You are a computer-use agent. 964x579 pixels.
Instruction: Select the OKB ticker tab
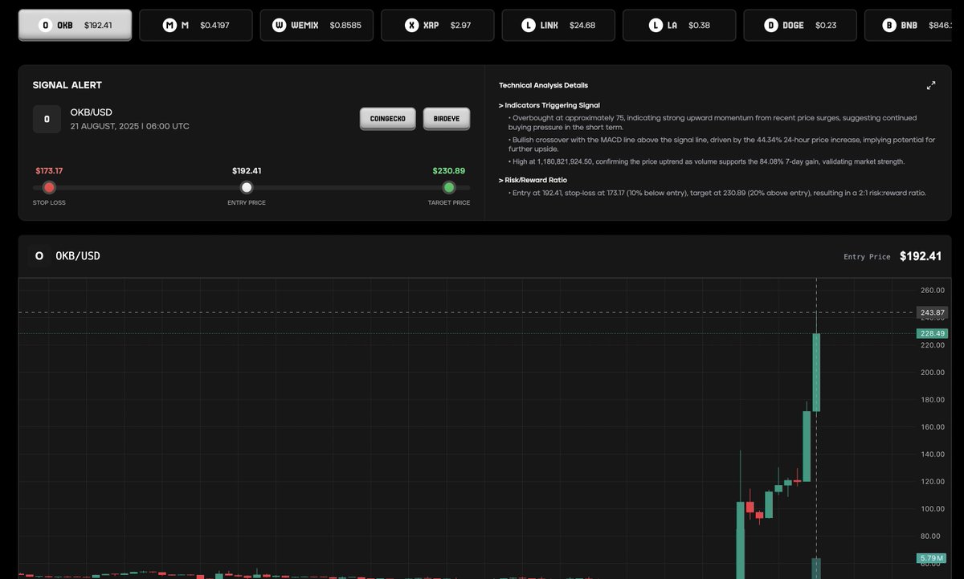75,25
